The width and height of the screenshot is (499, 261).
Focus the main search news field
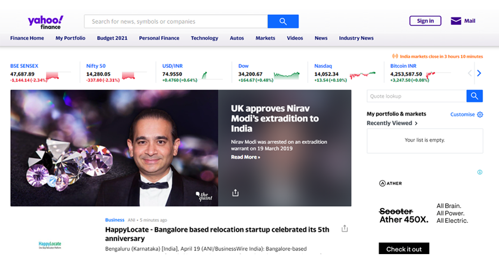(x=176, y=21)
